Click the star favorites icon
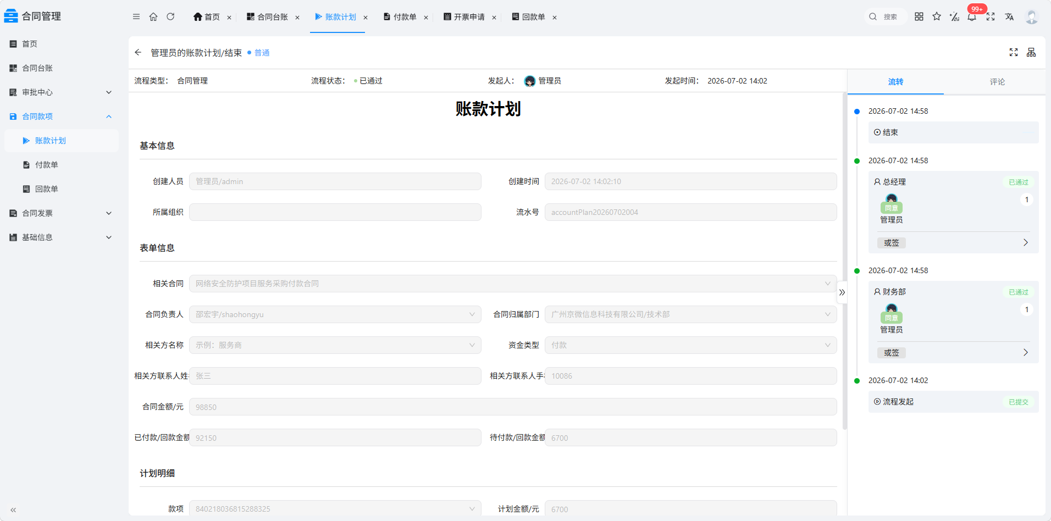Viewport: 1051px width, 521px height. (937, 16)
